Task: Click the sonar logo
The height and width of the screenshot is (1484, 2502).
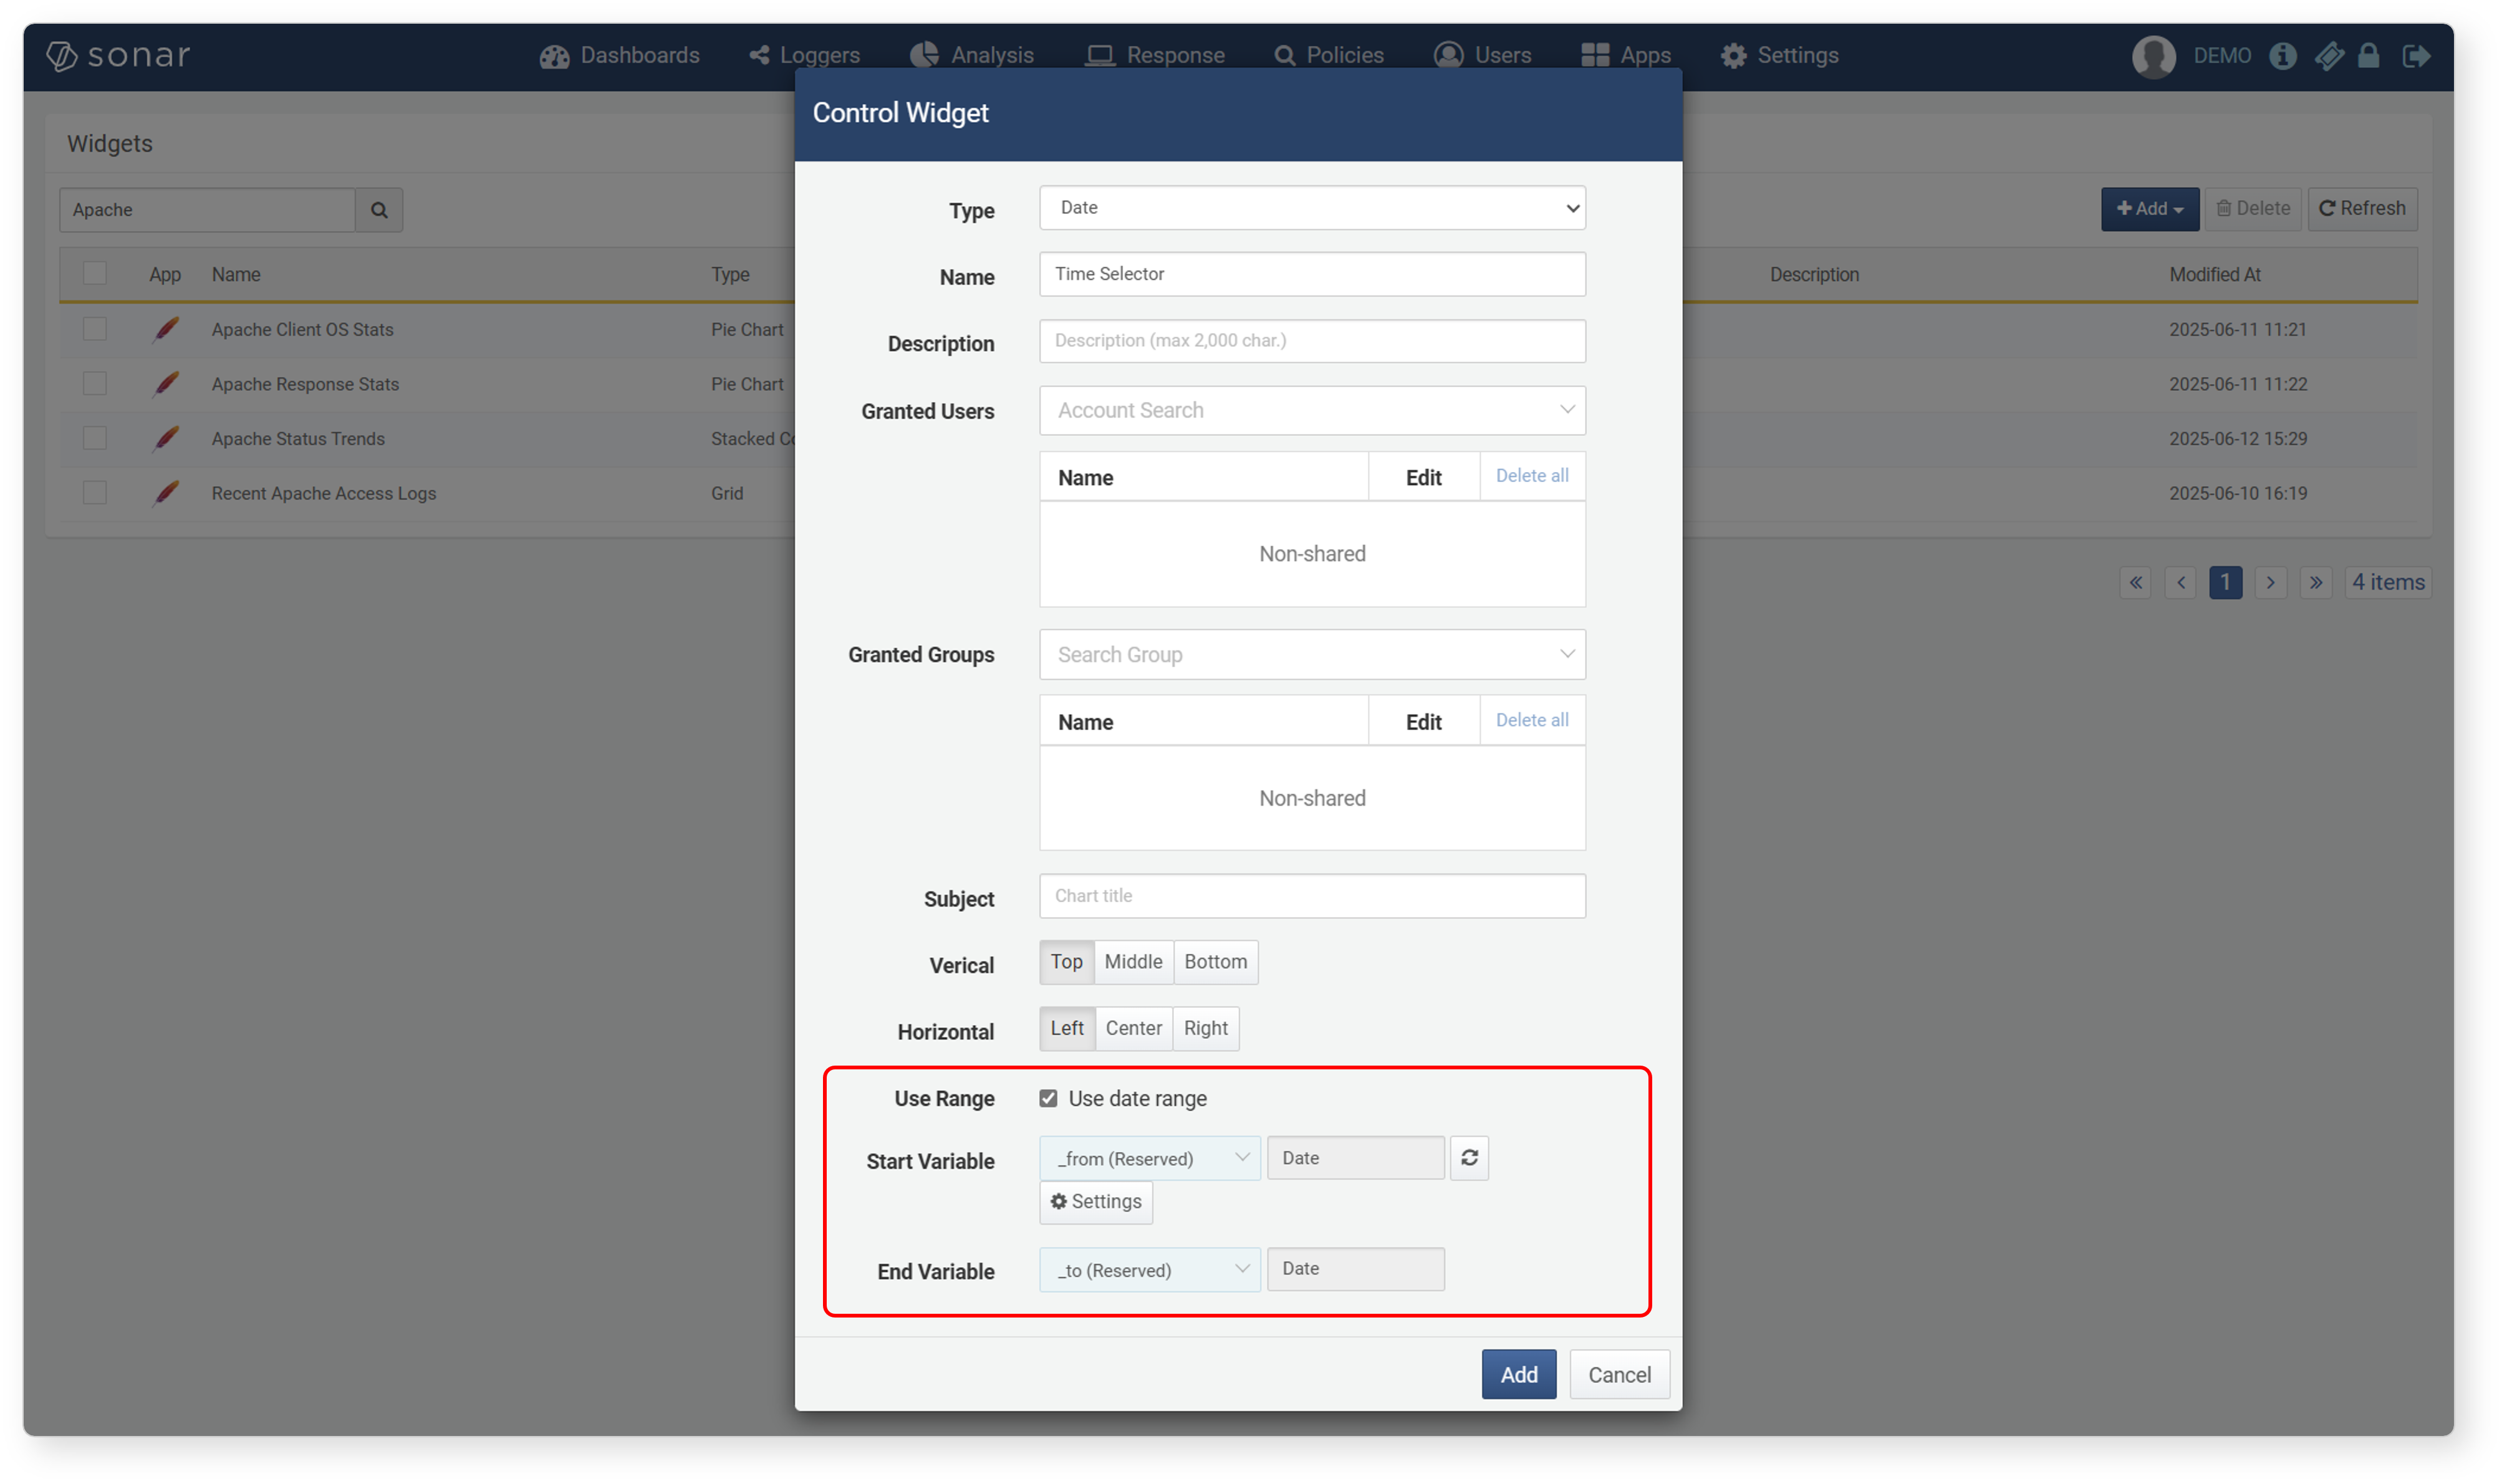Action: pyautogui.click(x=118, y=56)
